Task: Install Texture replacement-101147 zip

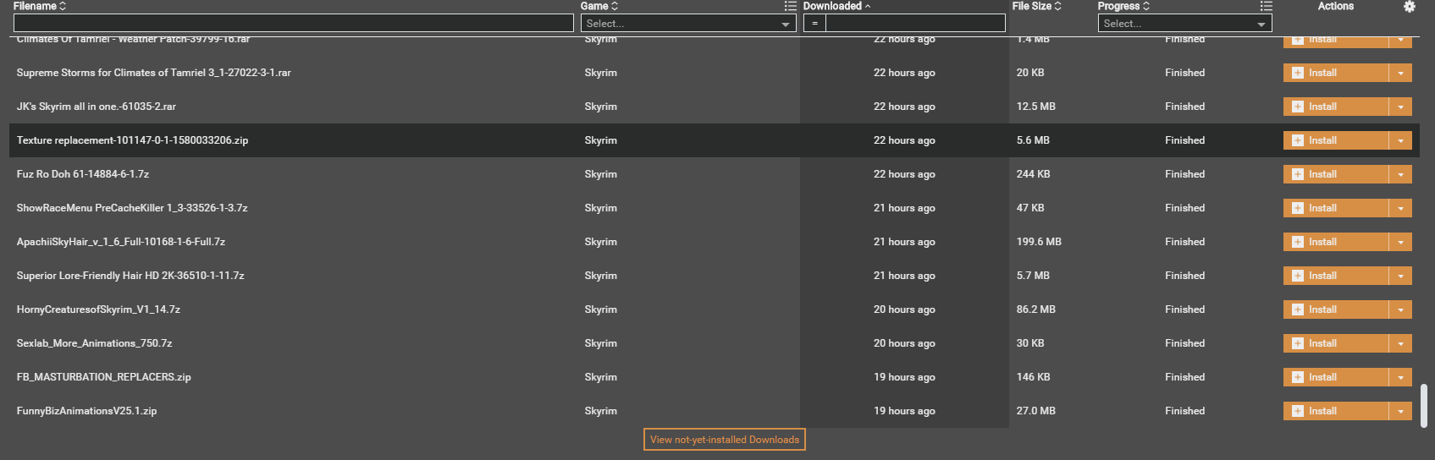Action: [1335, 140]
